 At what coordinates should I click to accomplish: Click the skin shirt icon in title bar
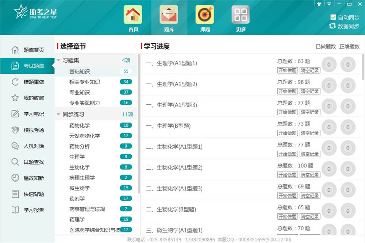320,4
